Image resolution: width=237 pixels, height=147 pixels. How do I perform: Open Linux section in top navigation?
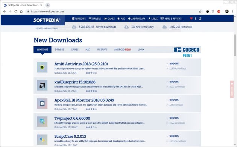pyautogui.click(x=153, y=18)
